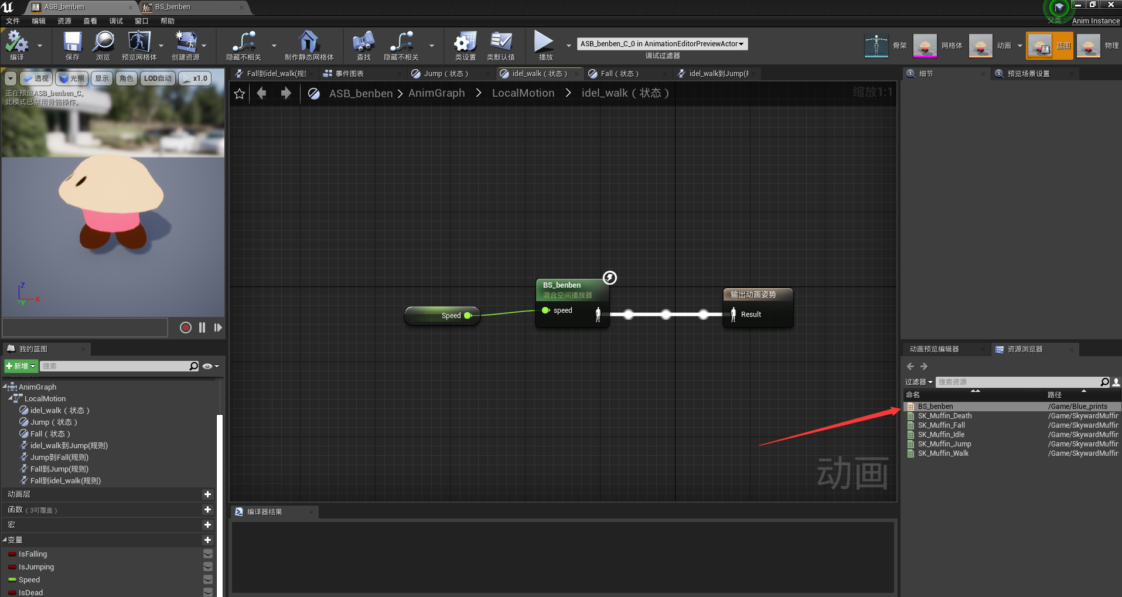The image size is (1122, 597).
Task: Toggle the 光照 (Lit) view mode button
Action: pos(72,79)
